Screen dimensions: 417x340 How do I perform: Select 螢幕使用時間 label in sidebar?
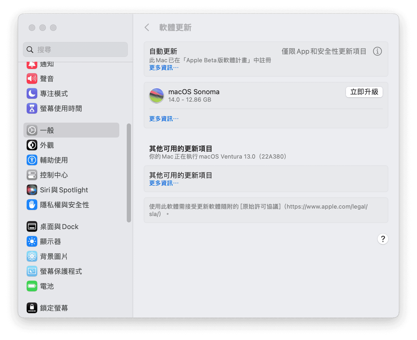pos(61,109)
